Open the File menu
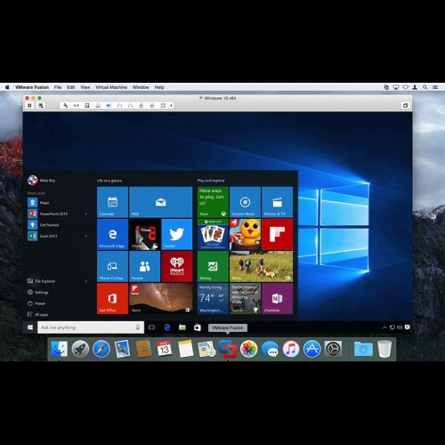Image resolution: width=445 pixels, height=445 pixels. [x=58, y=87]
